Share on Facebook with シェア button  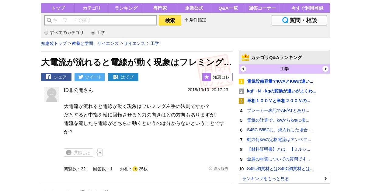(x=56, y=77)
